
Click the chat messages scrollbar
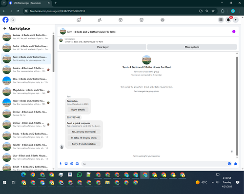(x=237, y=106)
